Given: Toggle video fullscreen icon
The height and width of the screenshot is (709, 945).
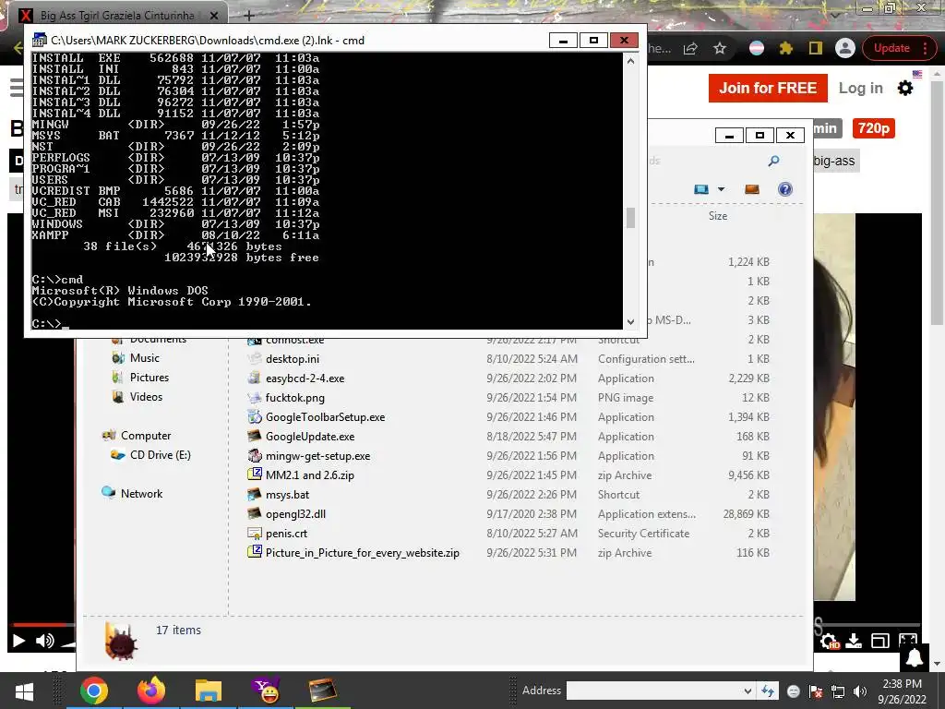Looking at the screenshot, I should [908, 639].
